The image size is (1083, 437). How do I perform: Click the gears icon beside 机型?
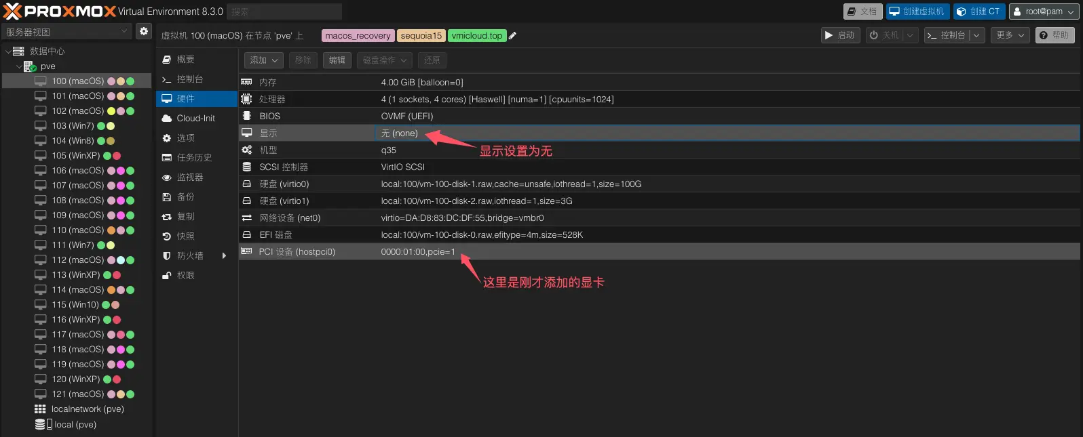tap(246, 150)
